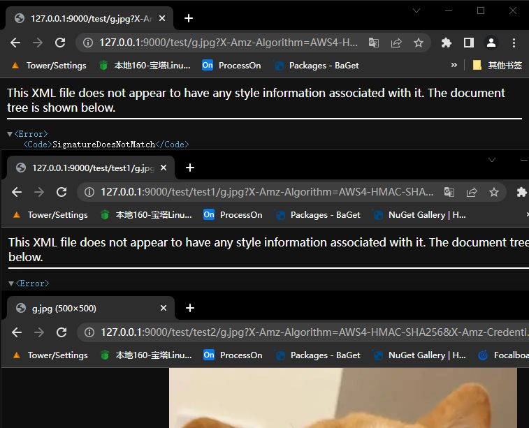Click the back arrow in the top window

click(15, 43)
